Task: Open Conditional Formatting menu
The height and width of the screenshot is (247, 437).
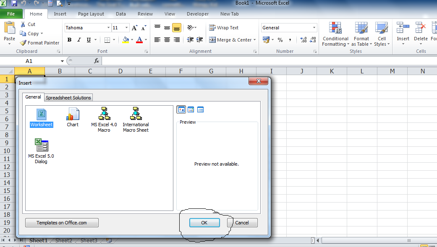Action: coord(335,34)
